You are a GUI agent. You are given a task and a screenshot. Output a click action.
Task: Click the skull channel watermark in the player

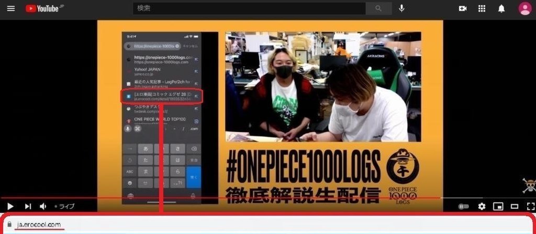[x=529, y=185]
